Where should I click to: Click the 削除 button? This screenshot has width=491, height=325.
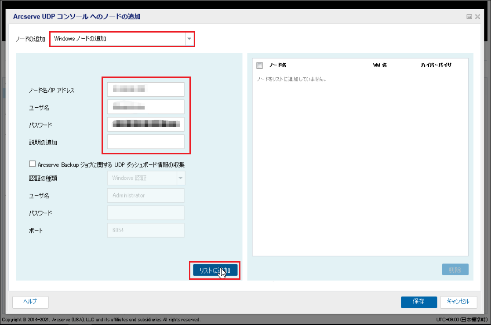(x=455, y=270)
